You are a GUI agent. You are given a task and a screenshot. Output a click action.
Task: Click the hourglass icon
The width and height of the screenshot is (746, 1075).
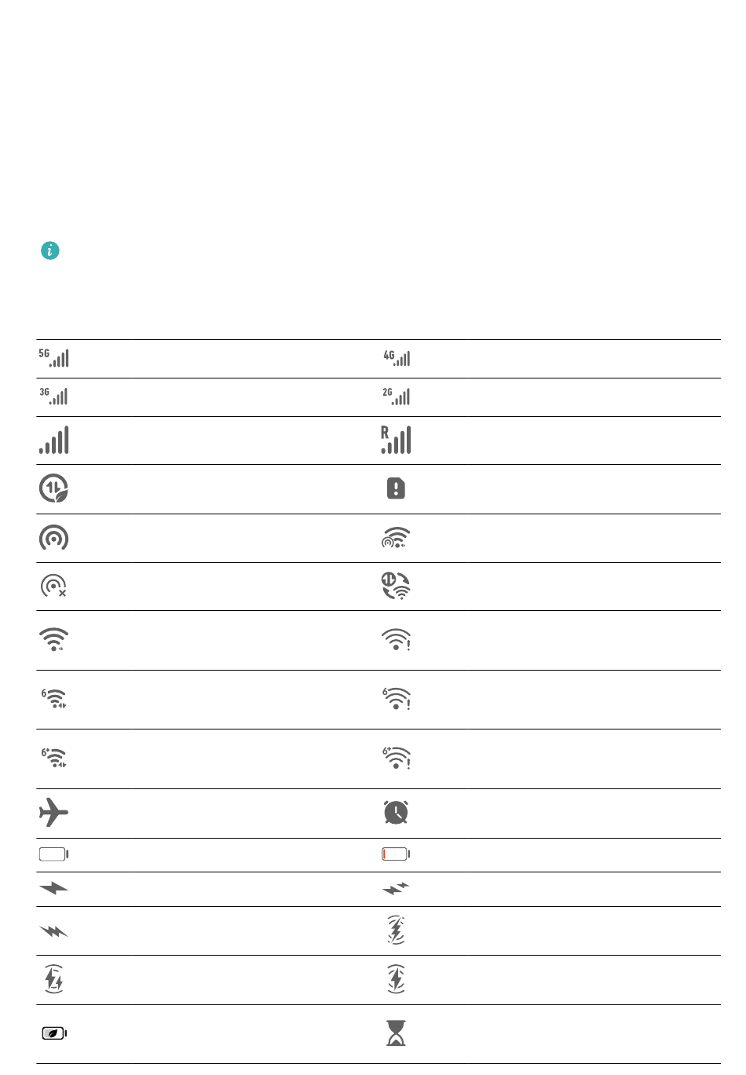pos(397,1033)
